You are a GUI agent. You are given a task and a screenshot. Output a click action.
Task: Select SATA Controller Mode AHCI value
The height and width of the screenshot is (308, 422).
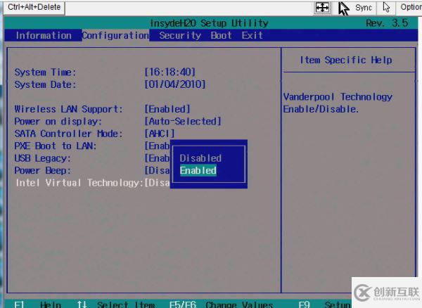tap(160, 134)
